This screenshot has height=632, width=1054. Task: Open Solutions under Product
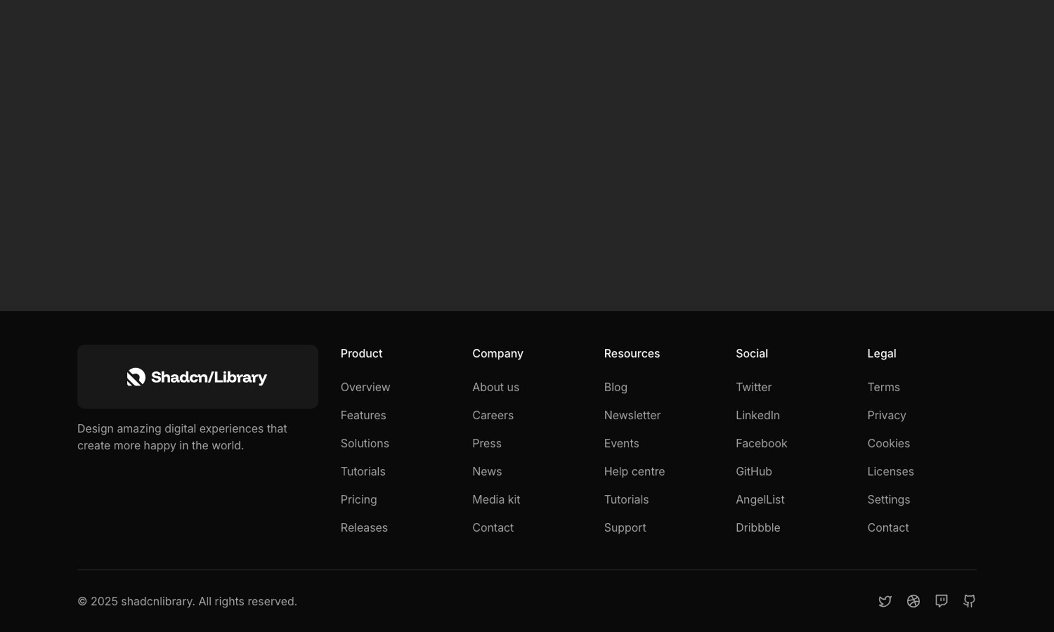pyautogui.click(x=365, y=443)
